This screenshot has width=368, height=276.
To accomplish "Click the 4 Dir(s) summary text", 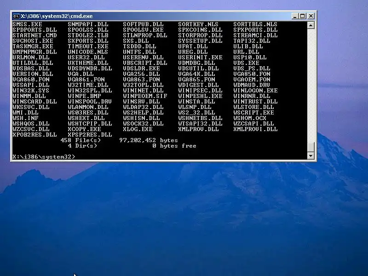I will (82, 146).
